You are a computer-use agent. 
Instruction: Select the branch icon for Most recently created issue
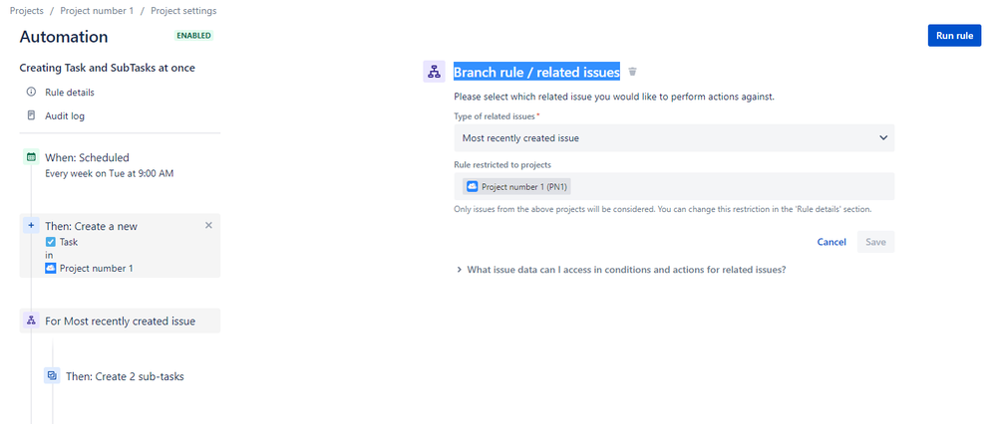31,320
